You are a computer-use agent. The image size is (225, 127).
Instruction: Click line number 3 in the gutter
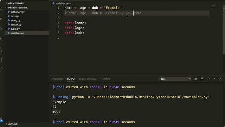[59, 18]
